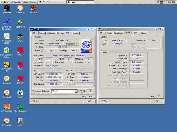The width and height of the screenshot is (177, 132).
Task: Select the Northwood code name value
Action: point(54,44)
